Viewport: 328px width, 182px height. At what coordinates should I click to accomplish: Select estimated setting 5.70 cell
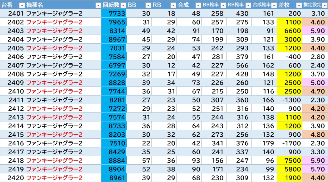point(315,169)
